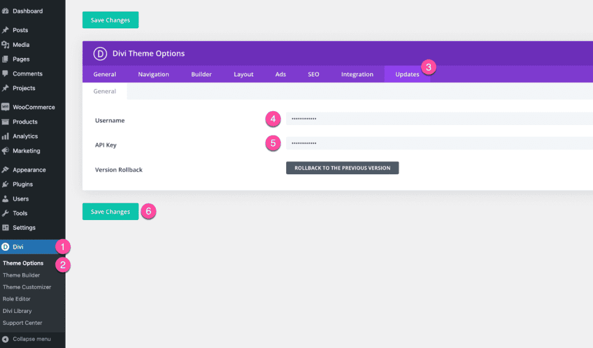Switch to the SEO tab
The image size is (593, 348).
pyautogui.click(x=313, y=74)
